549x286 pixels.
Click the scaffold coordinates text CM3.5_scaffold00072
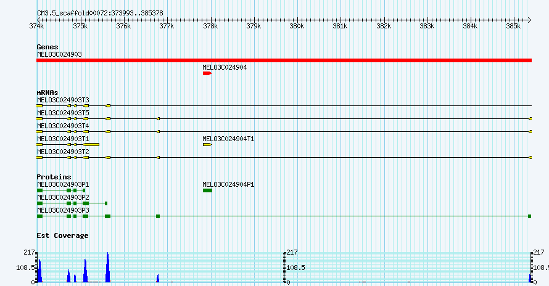click(100, 14)
